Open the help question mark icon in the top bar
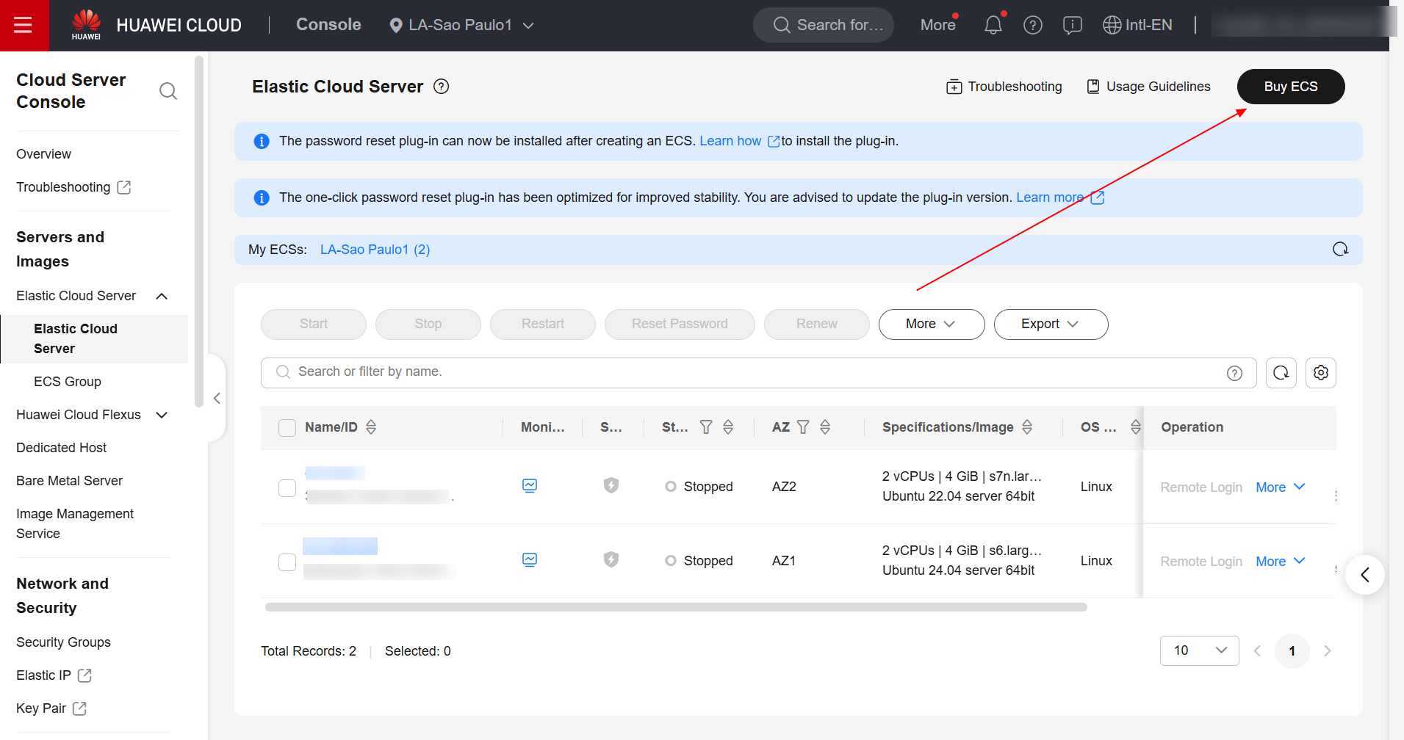The height and width of the screenshot is (740, 1404). [x=1032, y=26]
